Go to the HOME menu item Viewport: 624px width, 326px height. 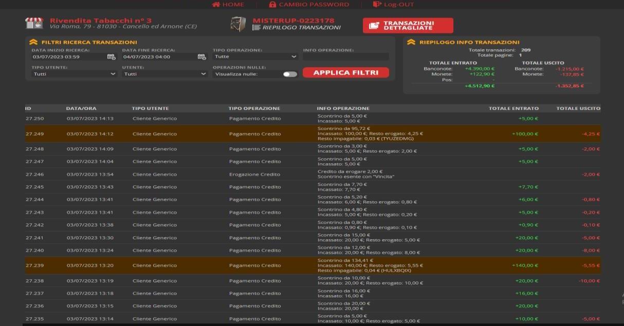pyautogui.click(x=228, y=4)
